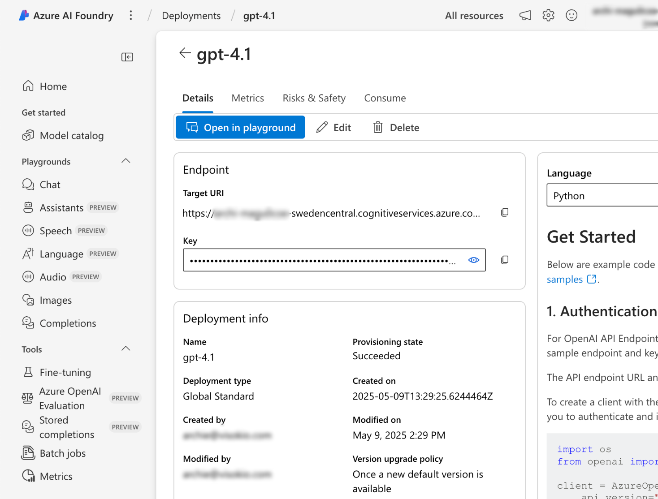Click the Python code sample block
The image size is (658, 499).
pos(602,466)
